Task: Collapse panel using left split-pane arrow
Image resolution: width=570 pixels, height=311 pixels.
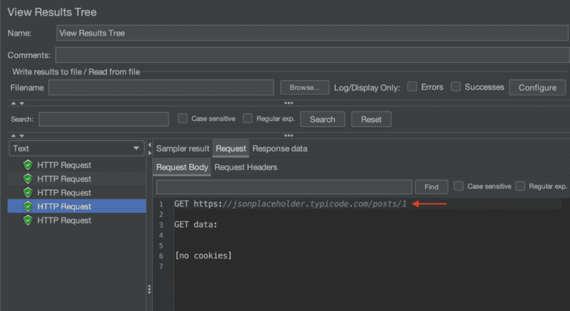Action: tap(149, 145)
